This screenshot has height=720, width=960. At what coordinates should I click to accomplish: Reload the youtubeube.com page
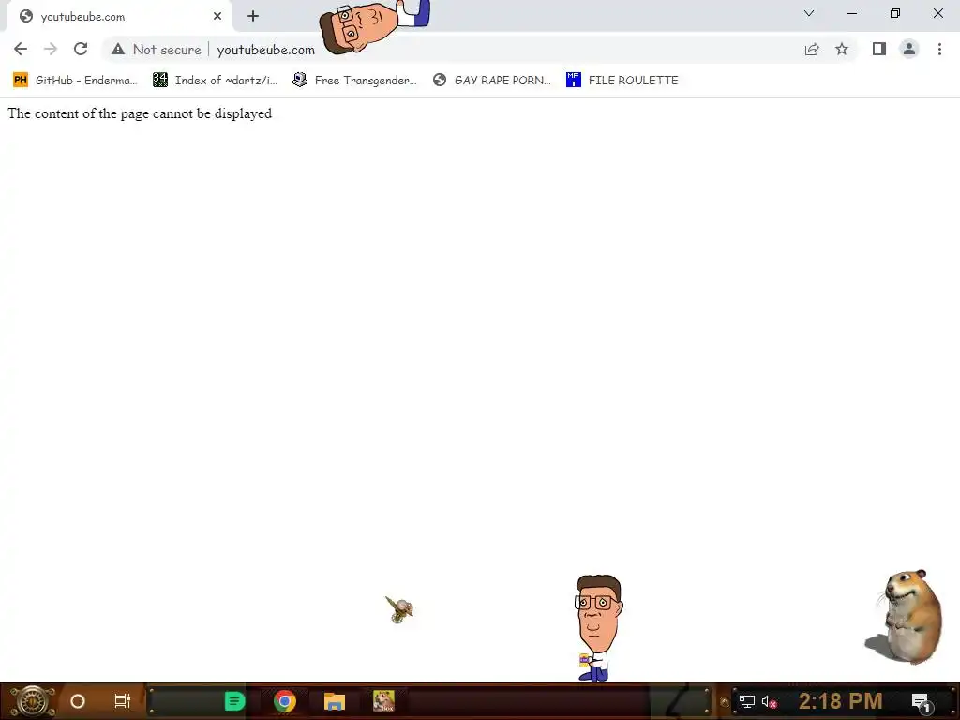[81, 49]
